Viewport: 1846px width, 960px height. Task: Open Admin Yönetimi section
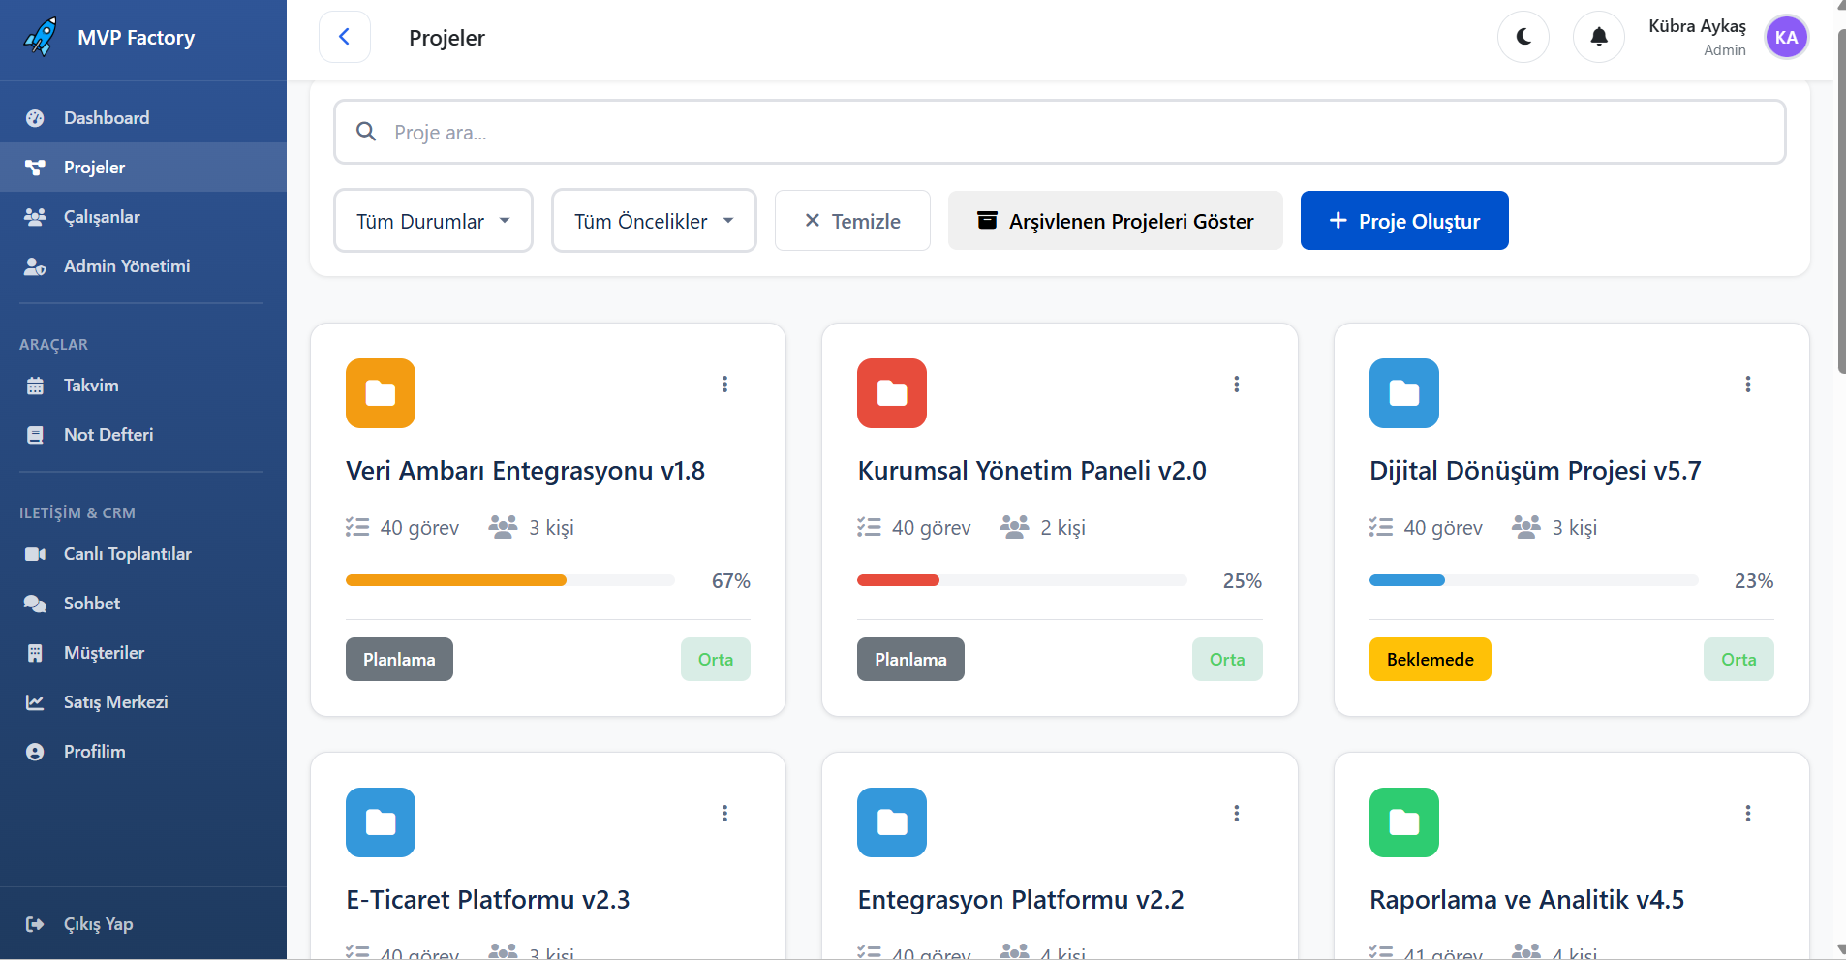(x=127, y=265)
